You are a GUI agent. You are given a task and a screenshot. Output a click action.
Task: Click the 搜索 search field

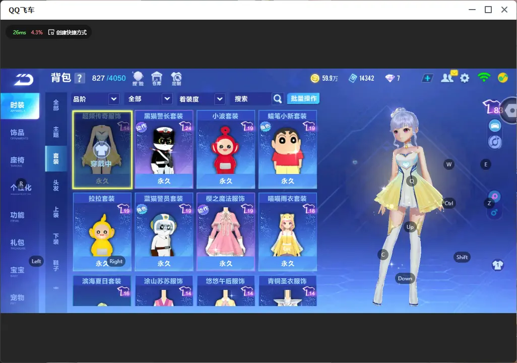pos(250,99)
